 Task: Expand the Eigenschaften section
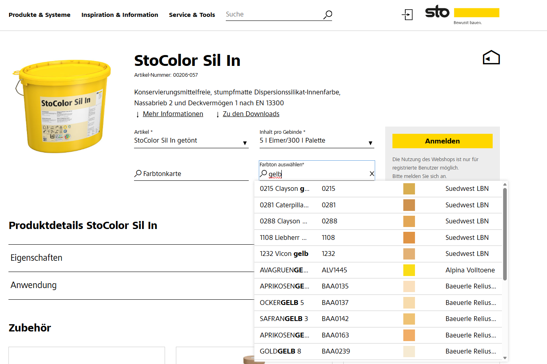pyautogui.click(x=131, y=258)
